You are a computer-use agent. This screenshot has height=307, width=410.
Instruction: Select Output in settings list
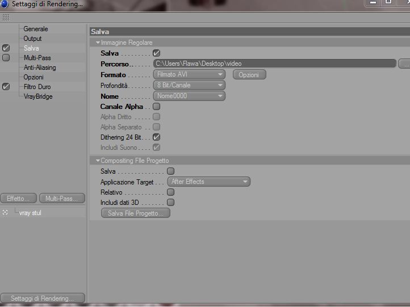[x=32, y=39]
